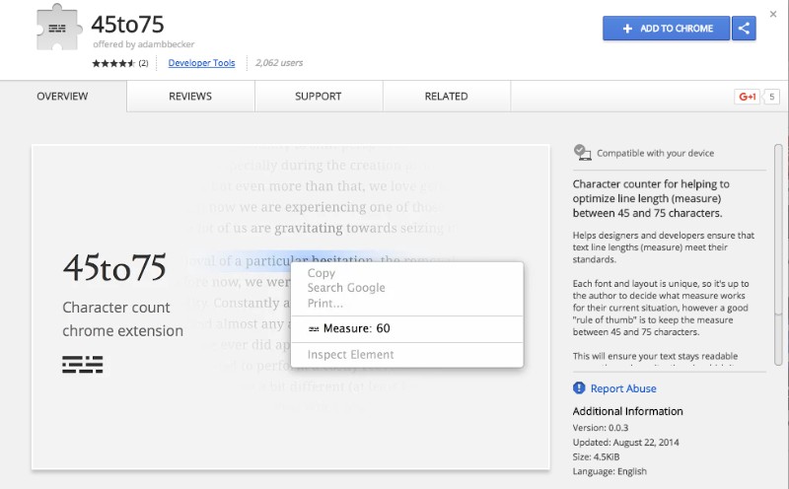Click 'Updated: August 22, 2014' text

[x=625, y=443]
